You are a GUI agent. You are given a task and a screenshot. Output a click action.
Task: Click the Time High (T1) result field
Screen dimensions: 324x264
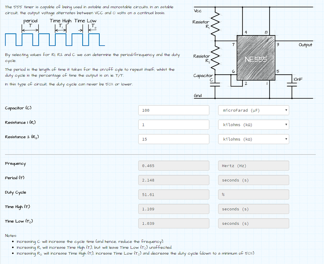point(173,209)
